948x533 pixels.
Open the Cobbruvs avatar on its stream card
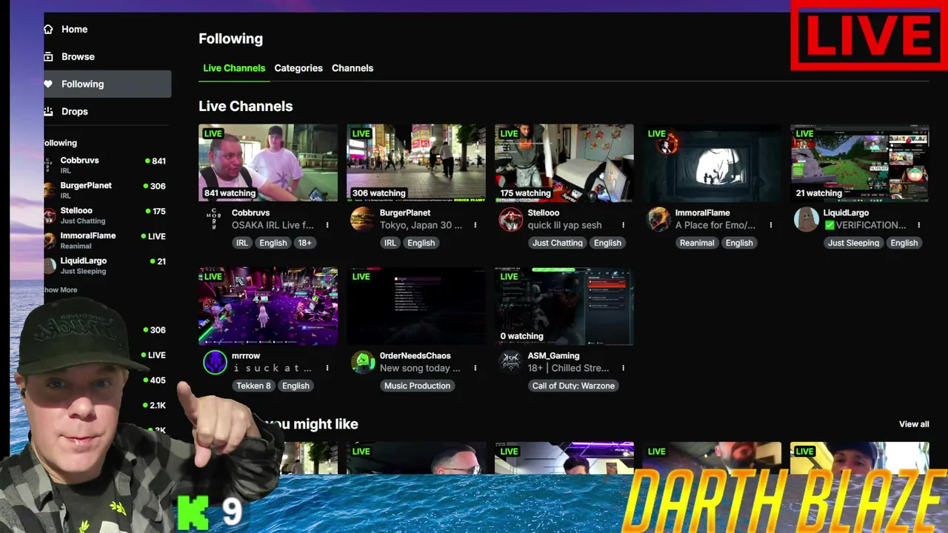214,219
